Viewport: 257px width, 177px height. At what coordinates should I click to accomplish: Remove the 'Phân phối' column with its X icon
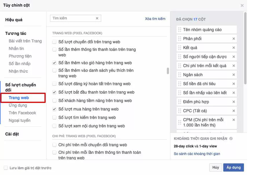pyautogui.click(x=233, y=39)
